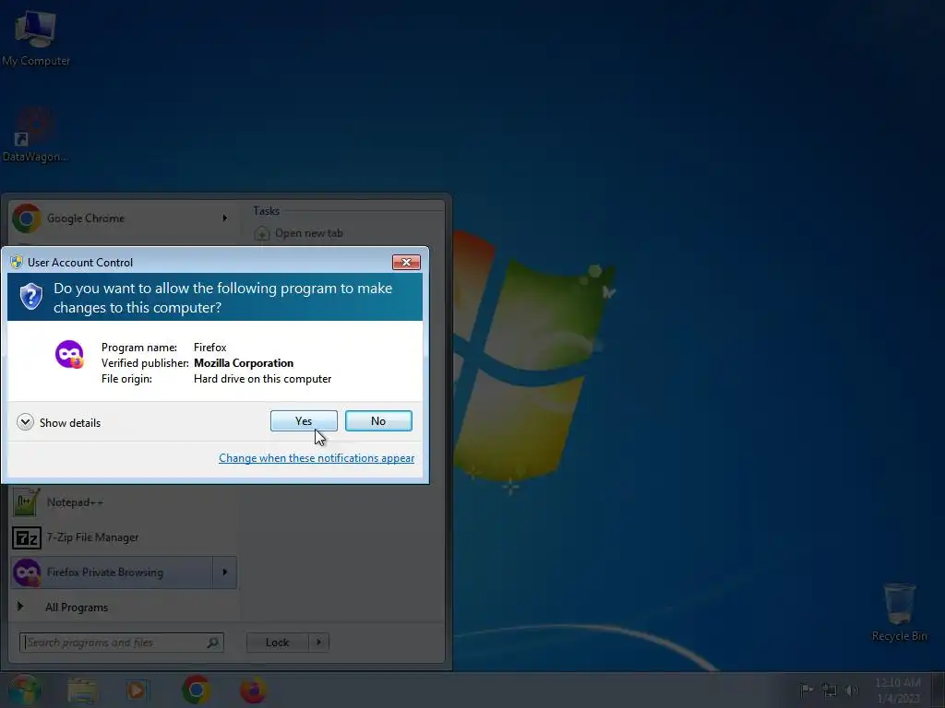Screen dimensions: 945x708
Task: Open Firefox from the taskbar
Action: pyautogui.click(x=253, y=690)
